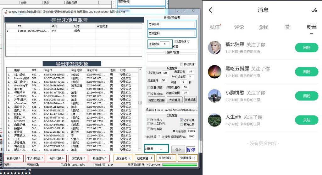Image resolution: width=322 pixels, height=175 pixels.
Task: Edit the 采集页数 field
Action: [x=191, y=72]
